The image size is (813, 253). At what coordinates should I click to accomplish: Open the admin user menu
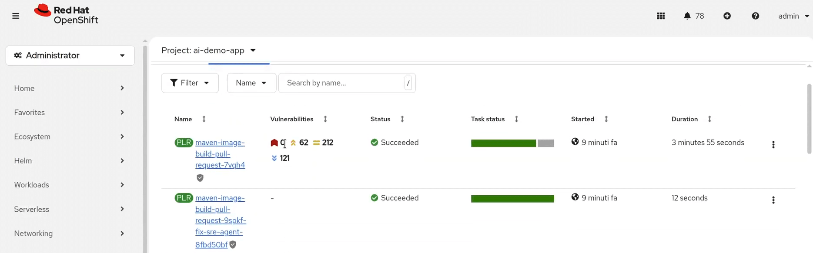coord(793,16)
